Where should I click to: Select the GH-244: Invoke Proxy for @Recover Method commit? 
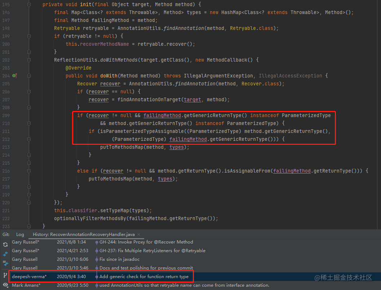coord(146,242)
